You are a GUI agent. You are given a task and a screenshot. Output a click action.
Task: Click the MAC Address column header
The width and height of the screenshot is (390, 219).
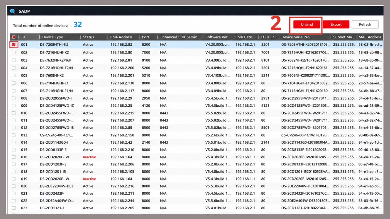click(370, 37)
